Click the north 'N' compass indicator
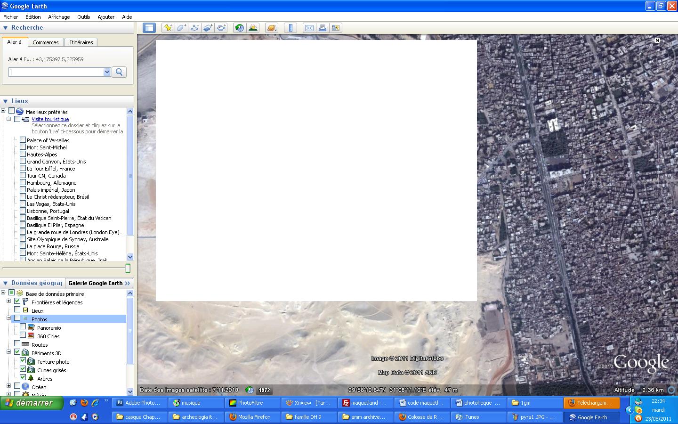Viewport: 678px width, 424px height. coord(657,41)
